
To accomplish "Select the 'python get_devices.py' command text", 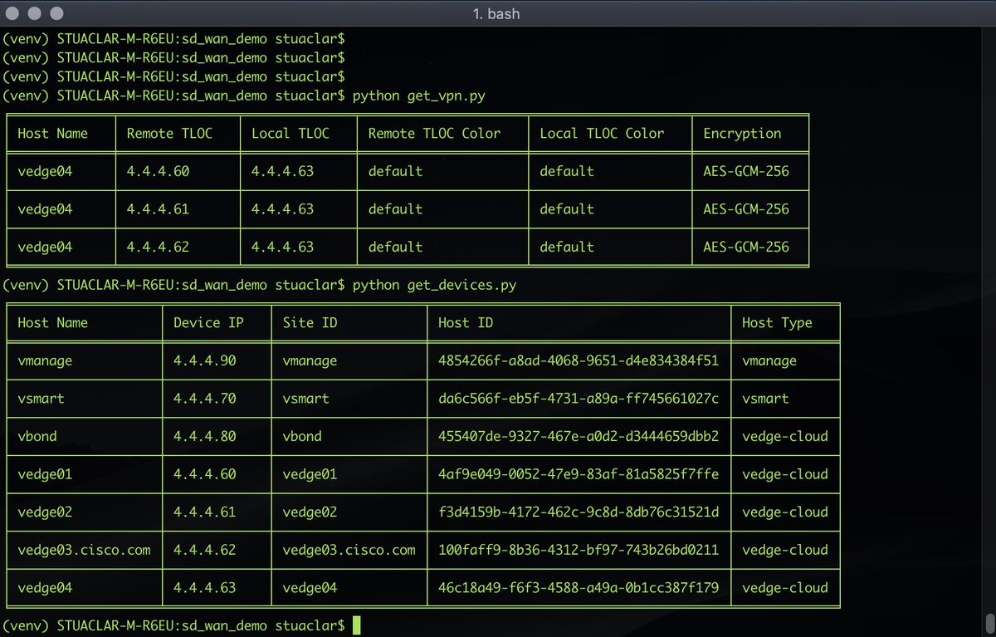I will (434, 285).
